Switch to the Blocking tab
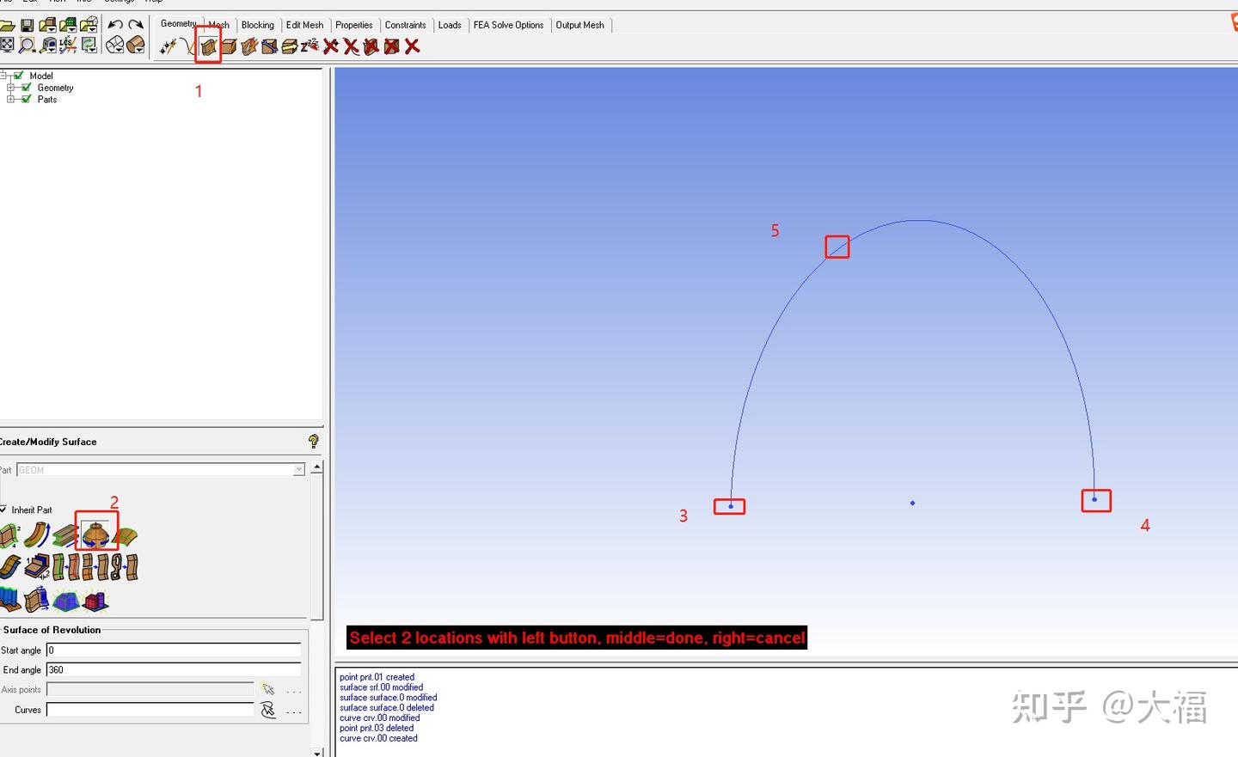Screen dimensions: 1238x757 pyautogui.click(x=258, y=25)
